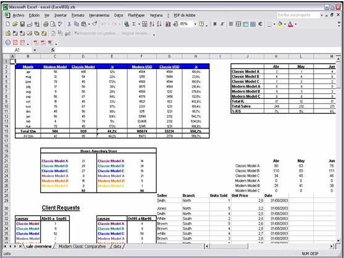Copy selection with the Copy icon
344x258 pixels.
[x=77, y=24]
